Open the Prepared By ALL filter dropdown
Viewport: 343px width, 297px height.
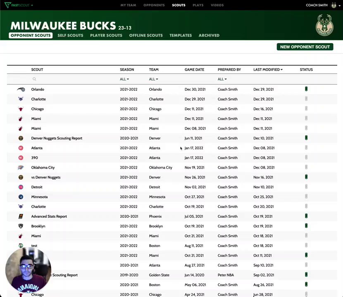pyautogui.click(x=222, y=79)
